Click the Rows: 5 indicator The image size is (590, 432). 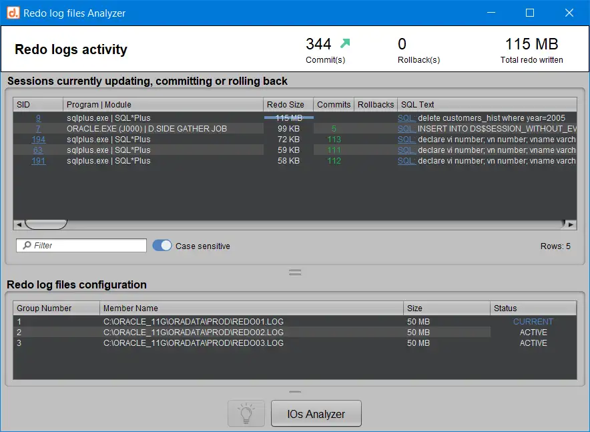pos(555,246)
